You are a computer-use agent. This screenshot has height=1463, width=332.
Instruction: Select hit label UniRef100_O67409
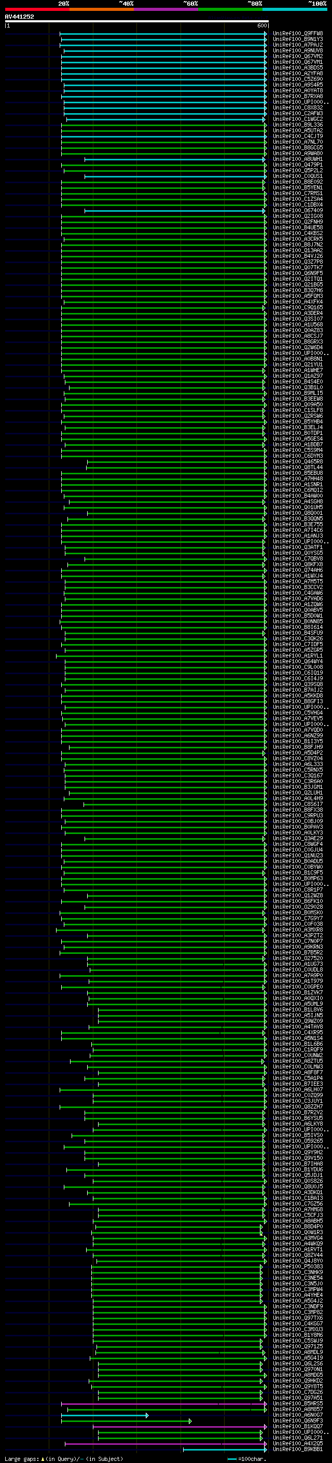pyautogui.click(x=298, y=210)
